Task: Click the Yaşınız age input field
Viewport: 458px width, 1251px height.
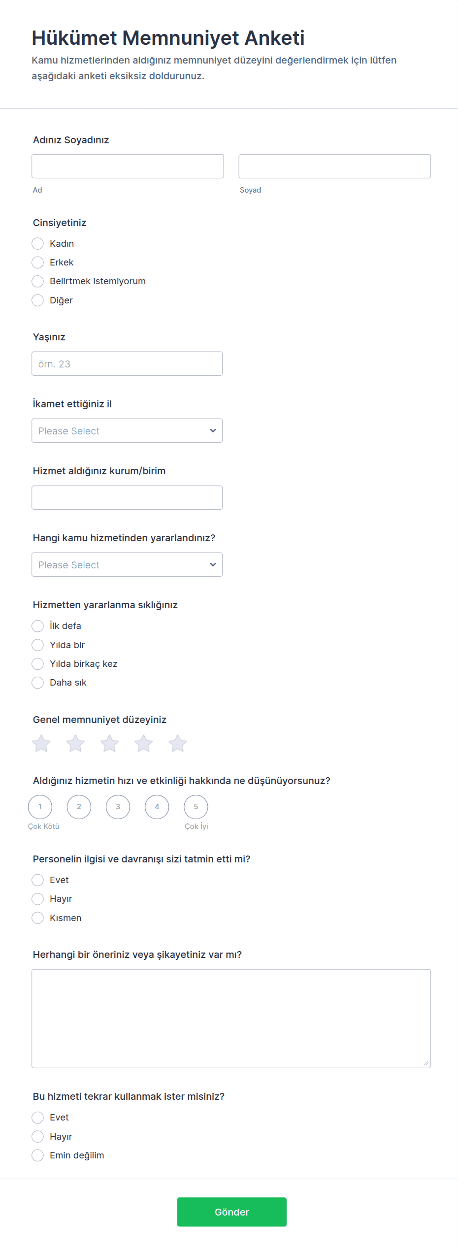Action: [127, 364]
